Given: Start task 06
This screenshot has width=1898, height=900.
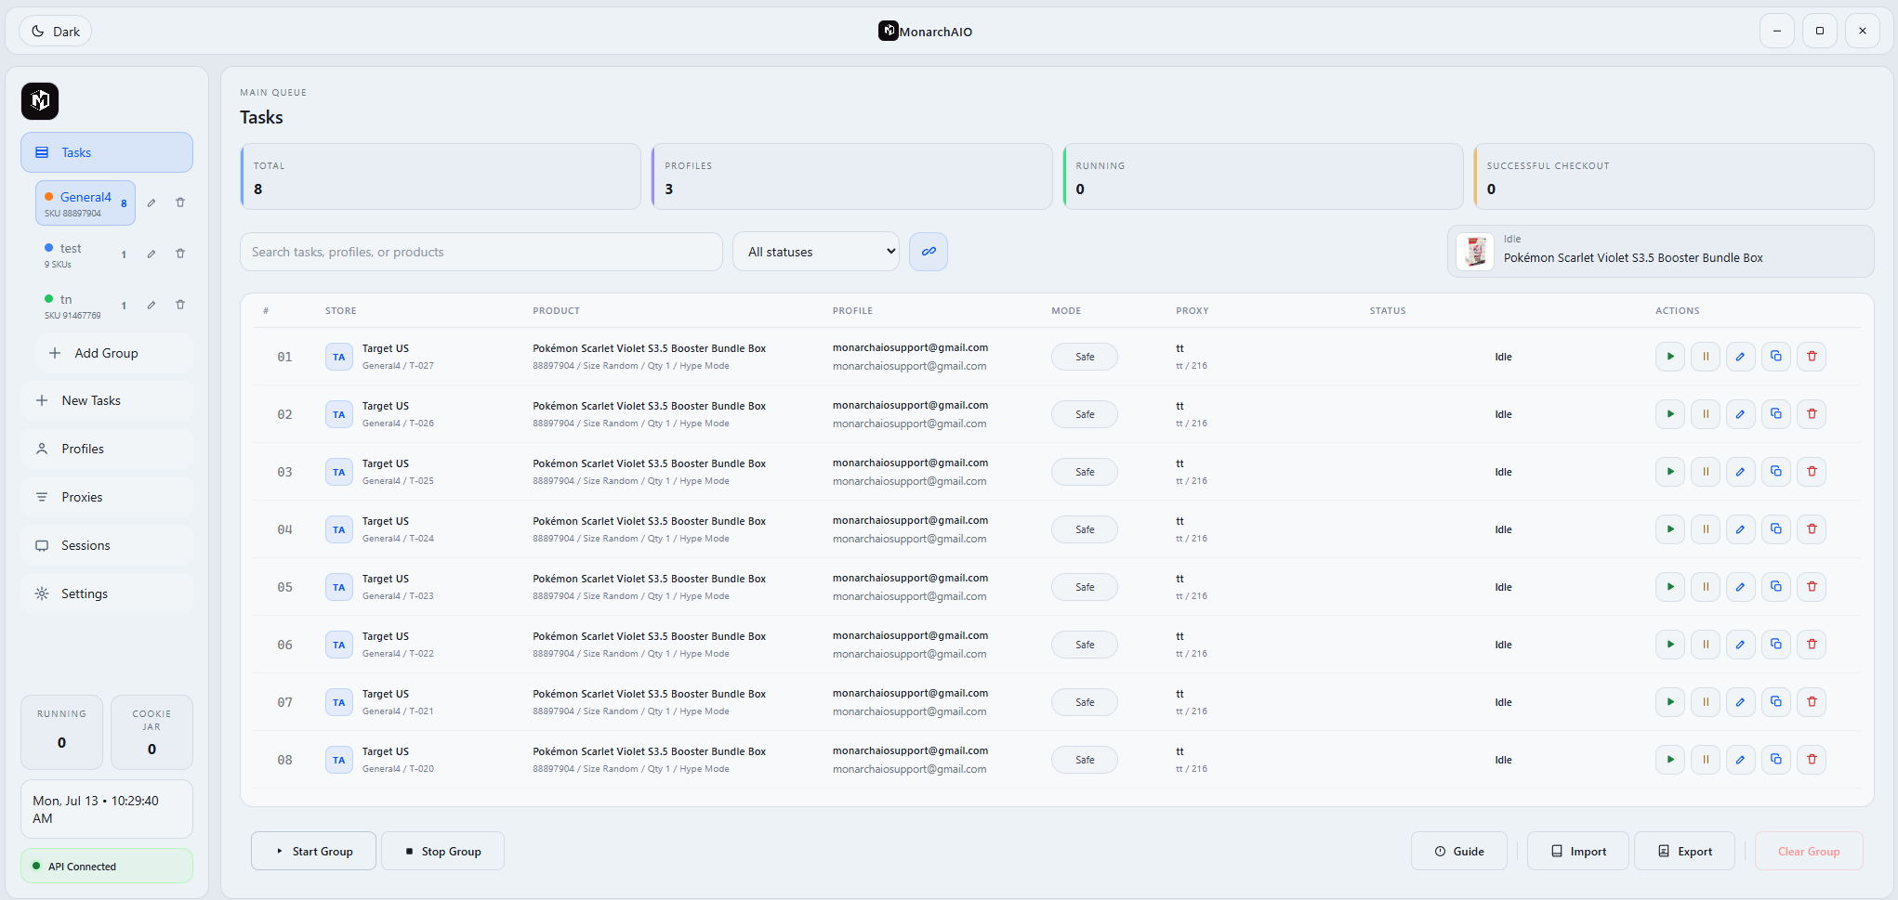Looking at the screenshot, I should pyautogui.click(x=1670, y=645).
